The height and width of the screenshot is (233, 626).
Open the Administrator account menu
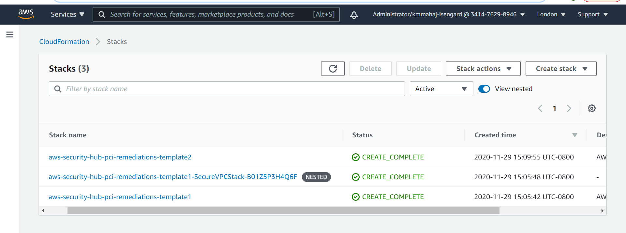(449, 14)
